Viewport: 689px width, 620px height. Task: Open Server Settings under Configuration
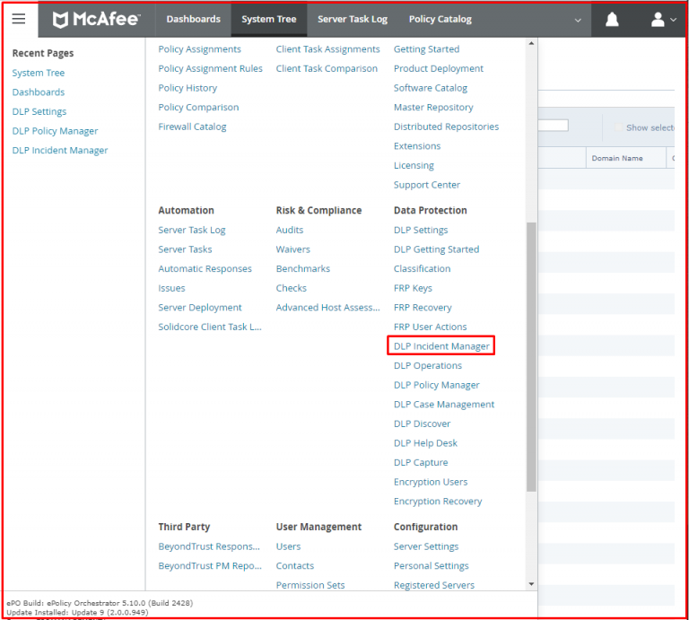(425, 546)
